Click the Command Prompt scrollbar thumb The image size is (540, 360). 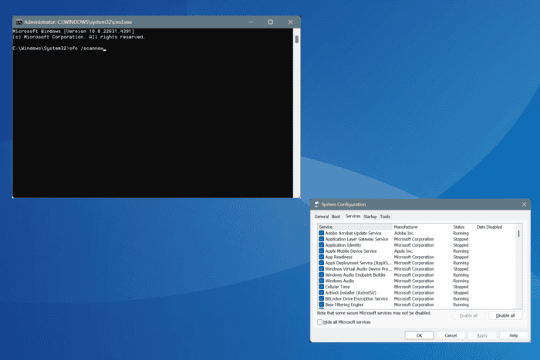click(x=296, y=39)
